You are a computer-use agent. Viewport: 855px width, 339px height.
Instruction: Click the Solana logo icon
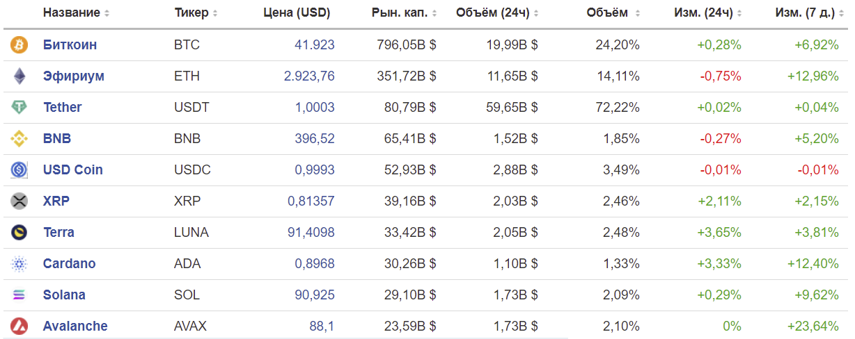coord(19,295)
